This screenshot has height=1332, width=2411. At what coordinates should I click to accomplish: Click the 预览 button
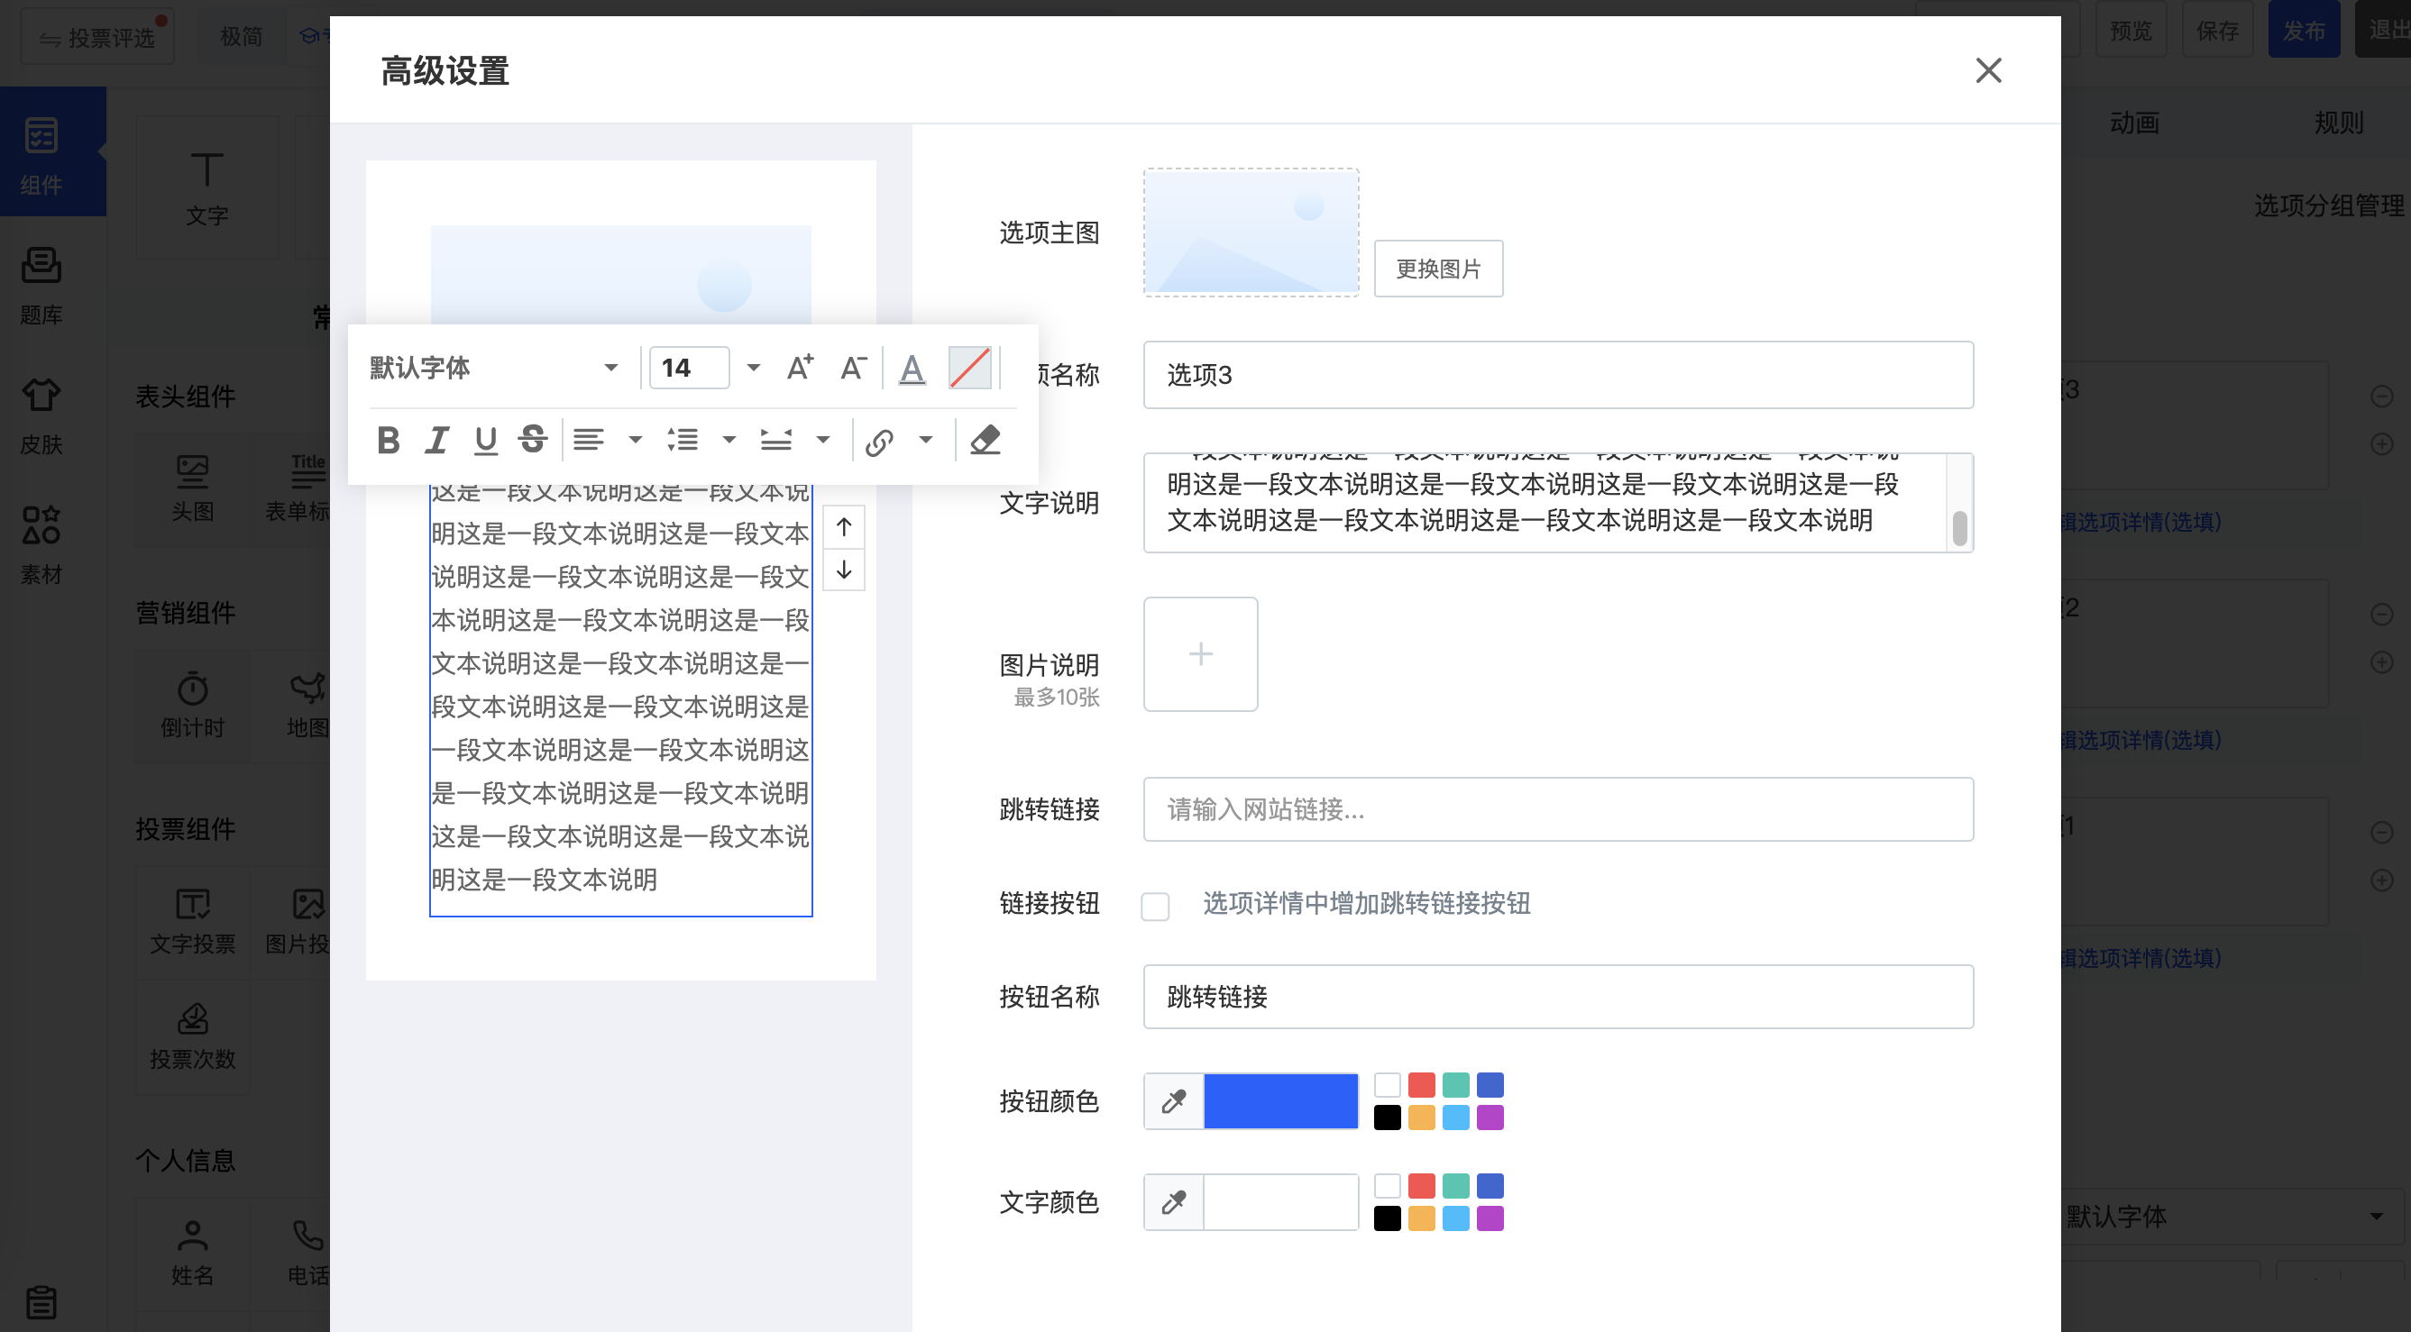(2131, 30)
